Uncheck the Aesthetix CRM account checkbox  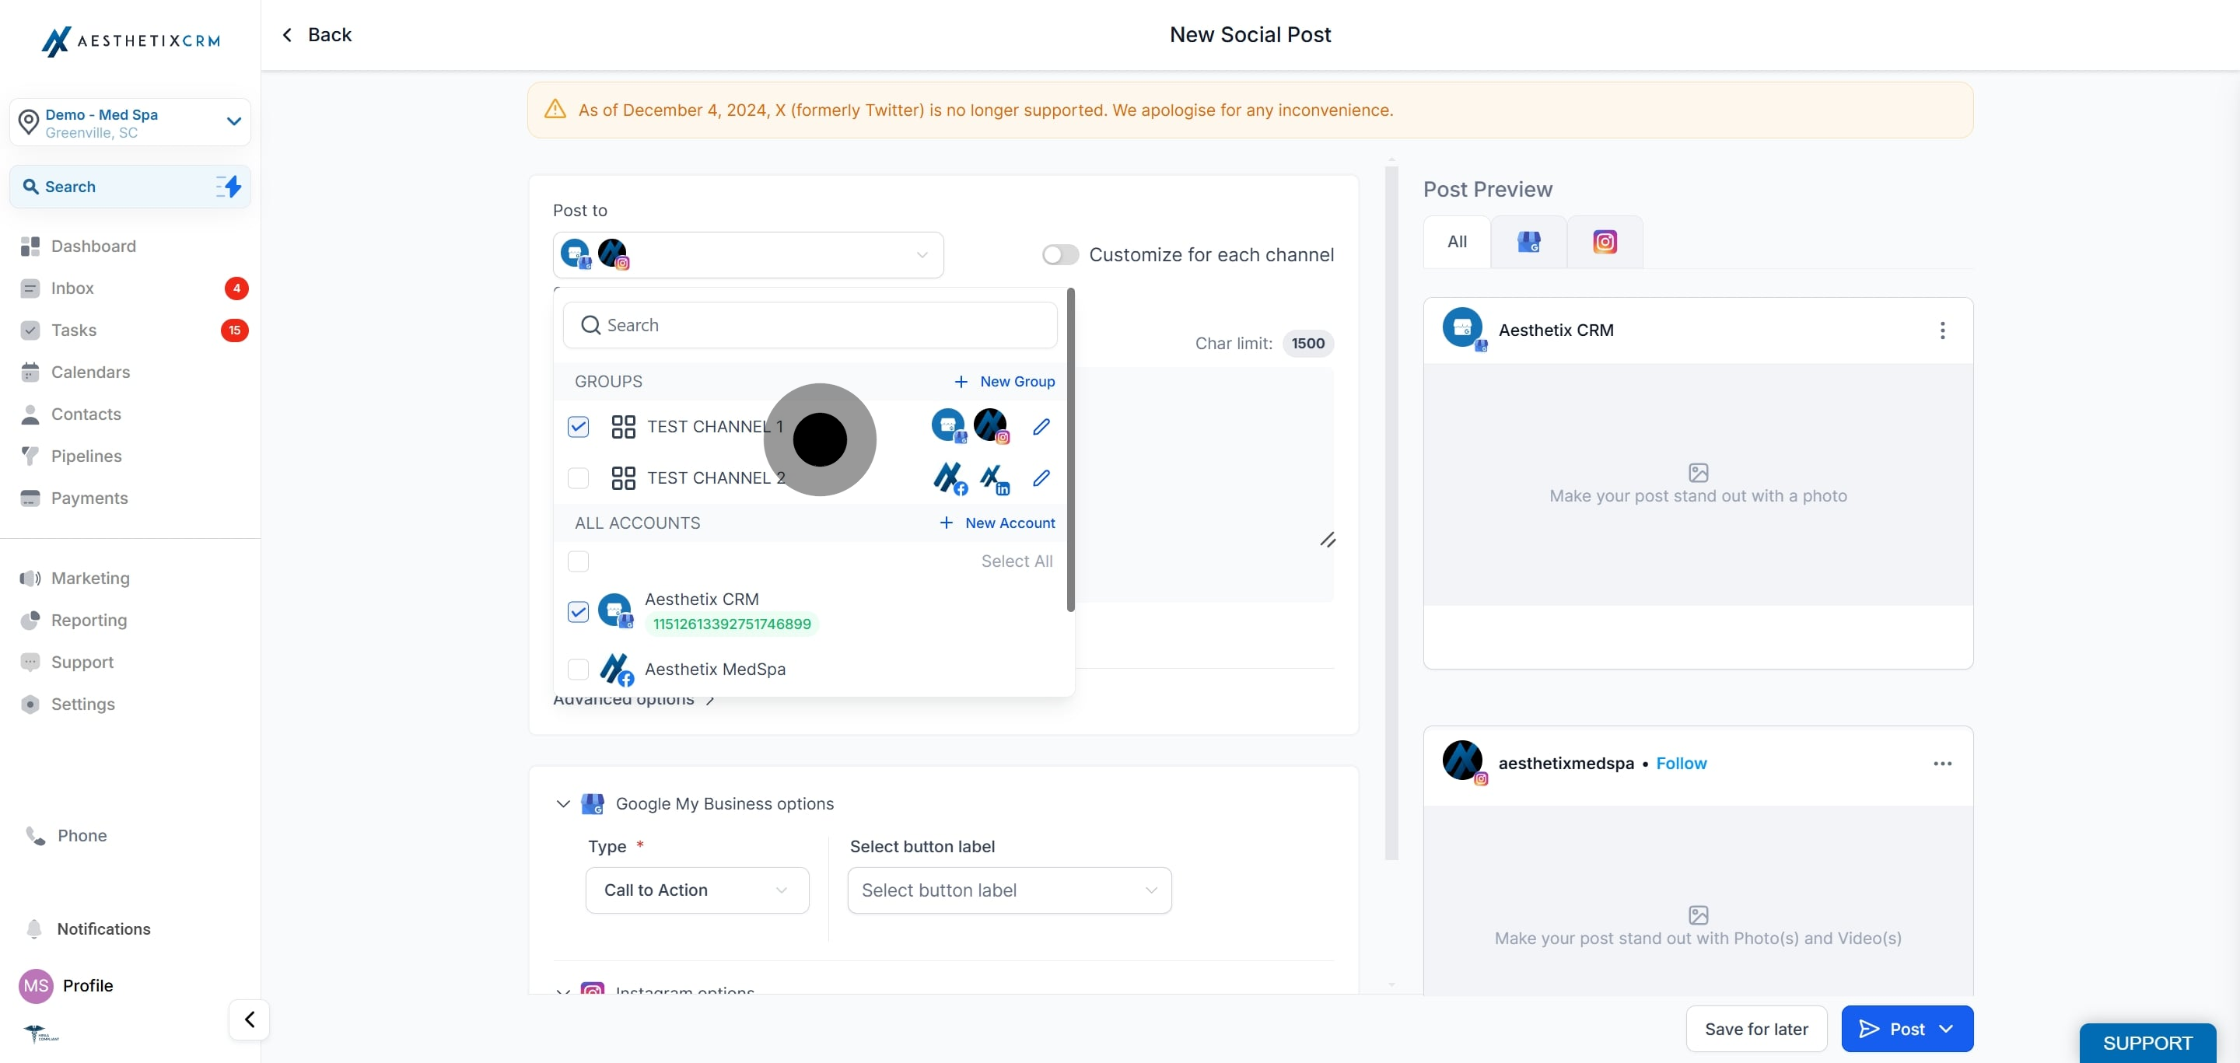(578, 612)
